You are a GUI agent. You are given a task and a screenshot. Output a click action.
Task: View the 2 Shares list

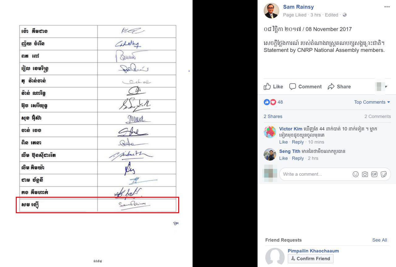coord(273,116)
